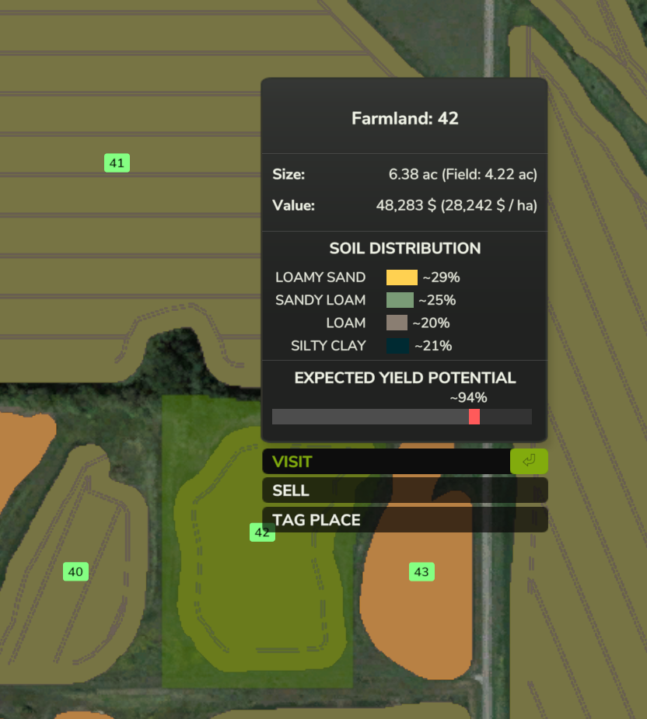Image resolution: width=647 pixels, height=719 pixels.
Task: Select the gray Loam soil swatch
Action: 397,323
